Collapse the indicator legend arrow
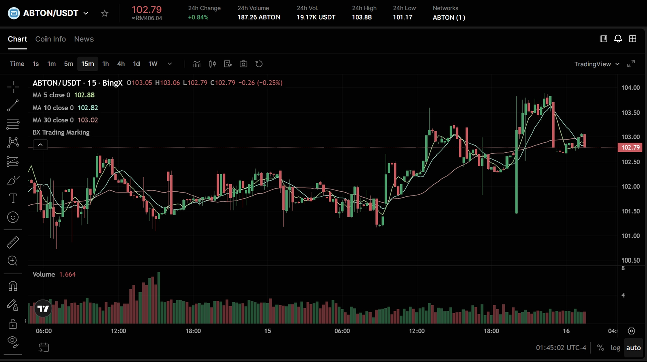Image resolution: width=647 pixels, height=362 pixels. pyautogui.click(x=40, y=145)
